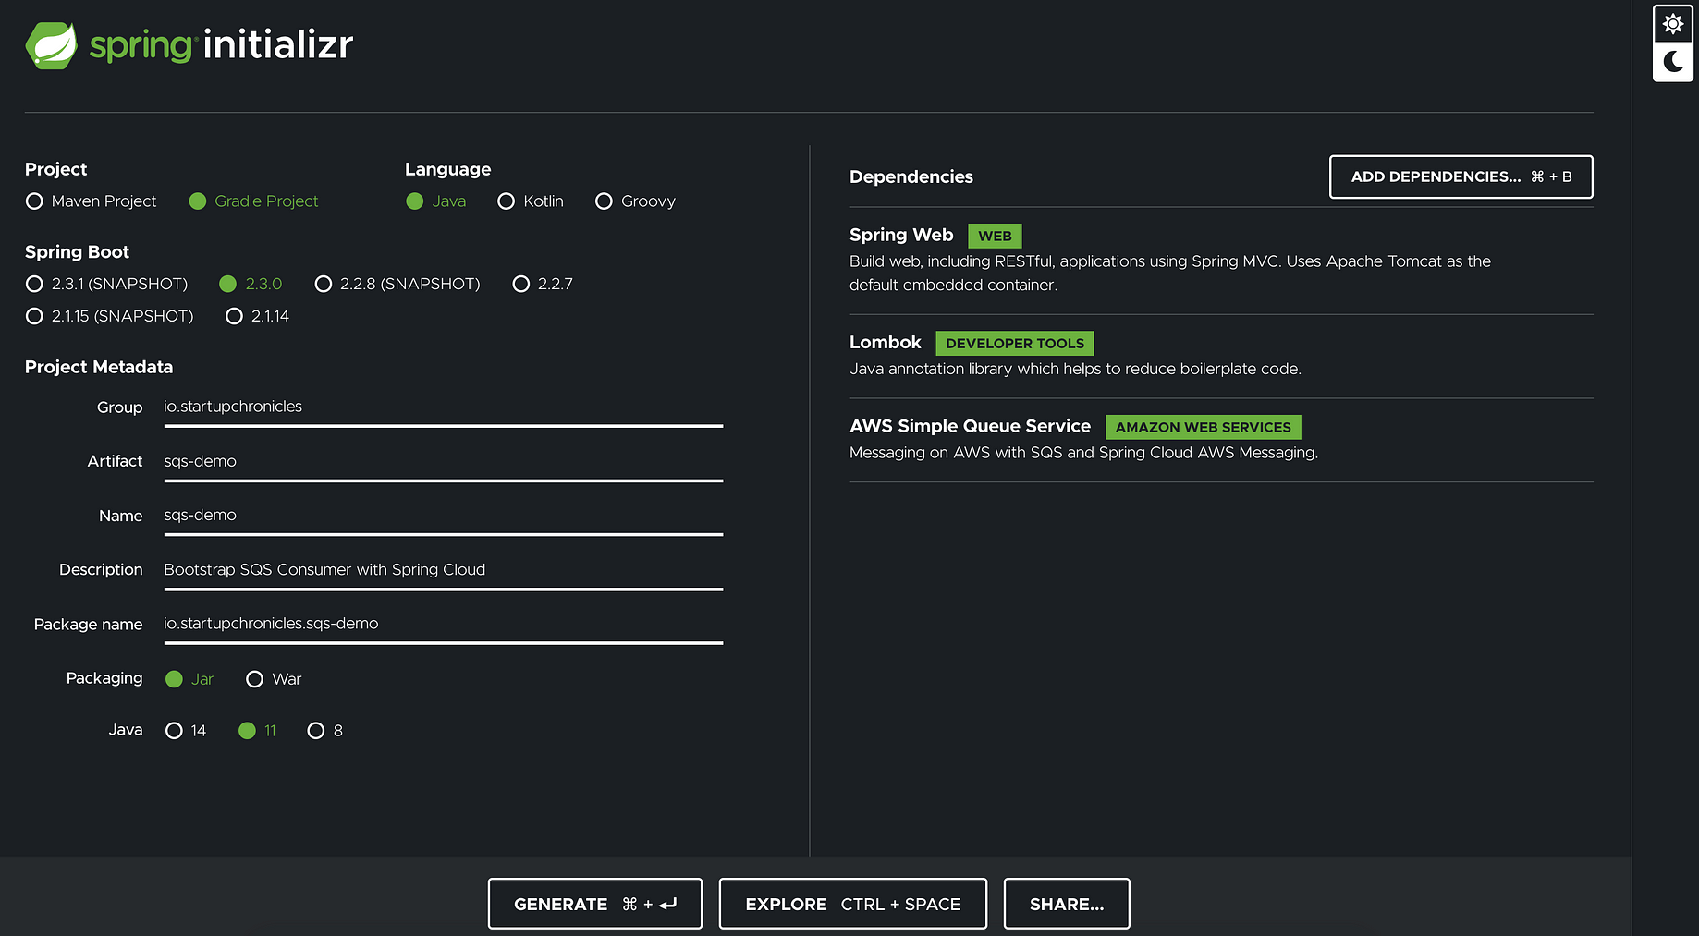Select Java version 11
1699x936 pixels.
tap(257, 731)
